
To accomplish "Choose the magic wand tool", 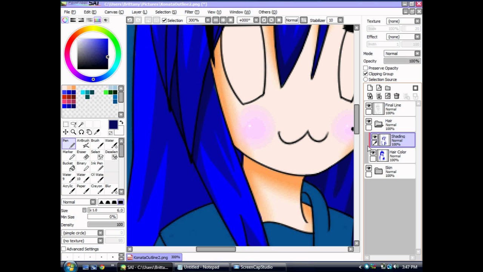I will (81, 124).
